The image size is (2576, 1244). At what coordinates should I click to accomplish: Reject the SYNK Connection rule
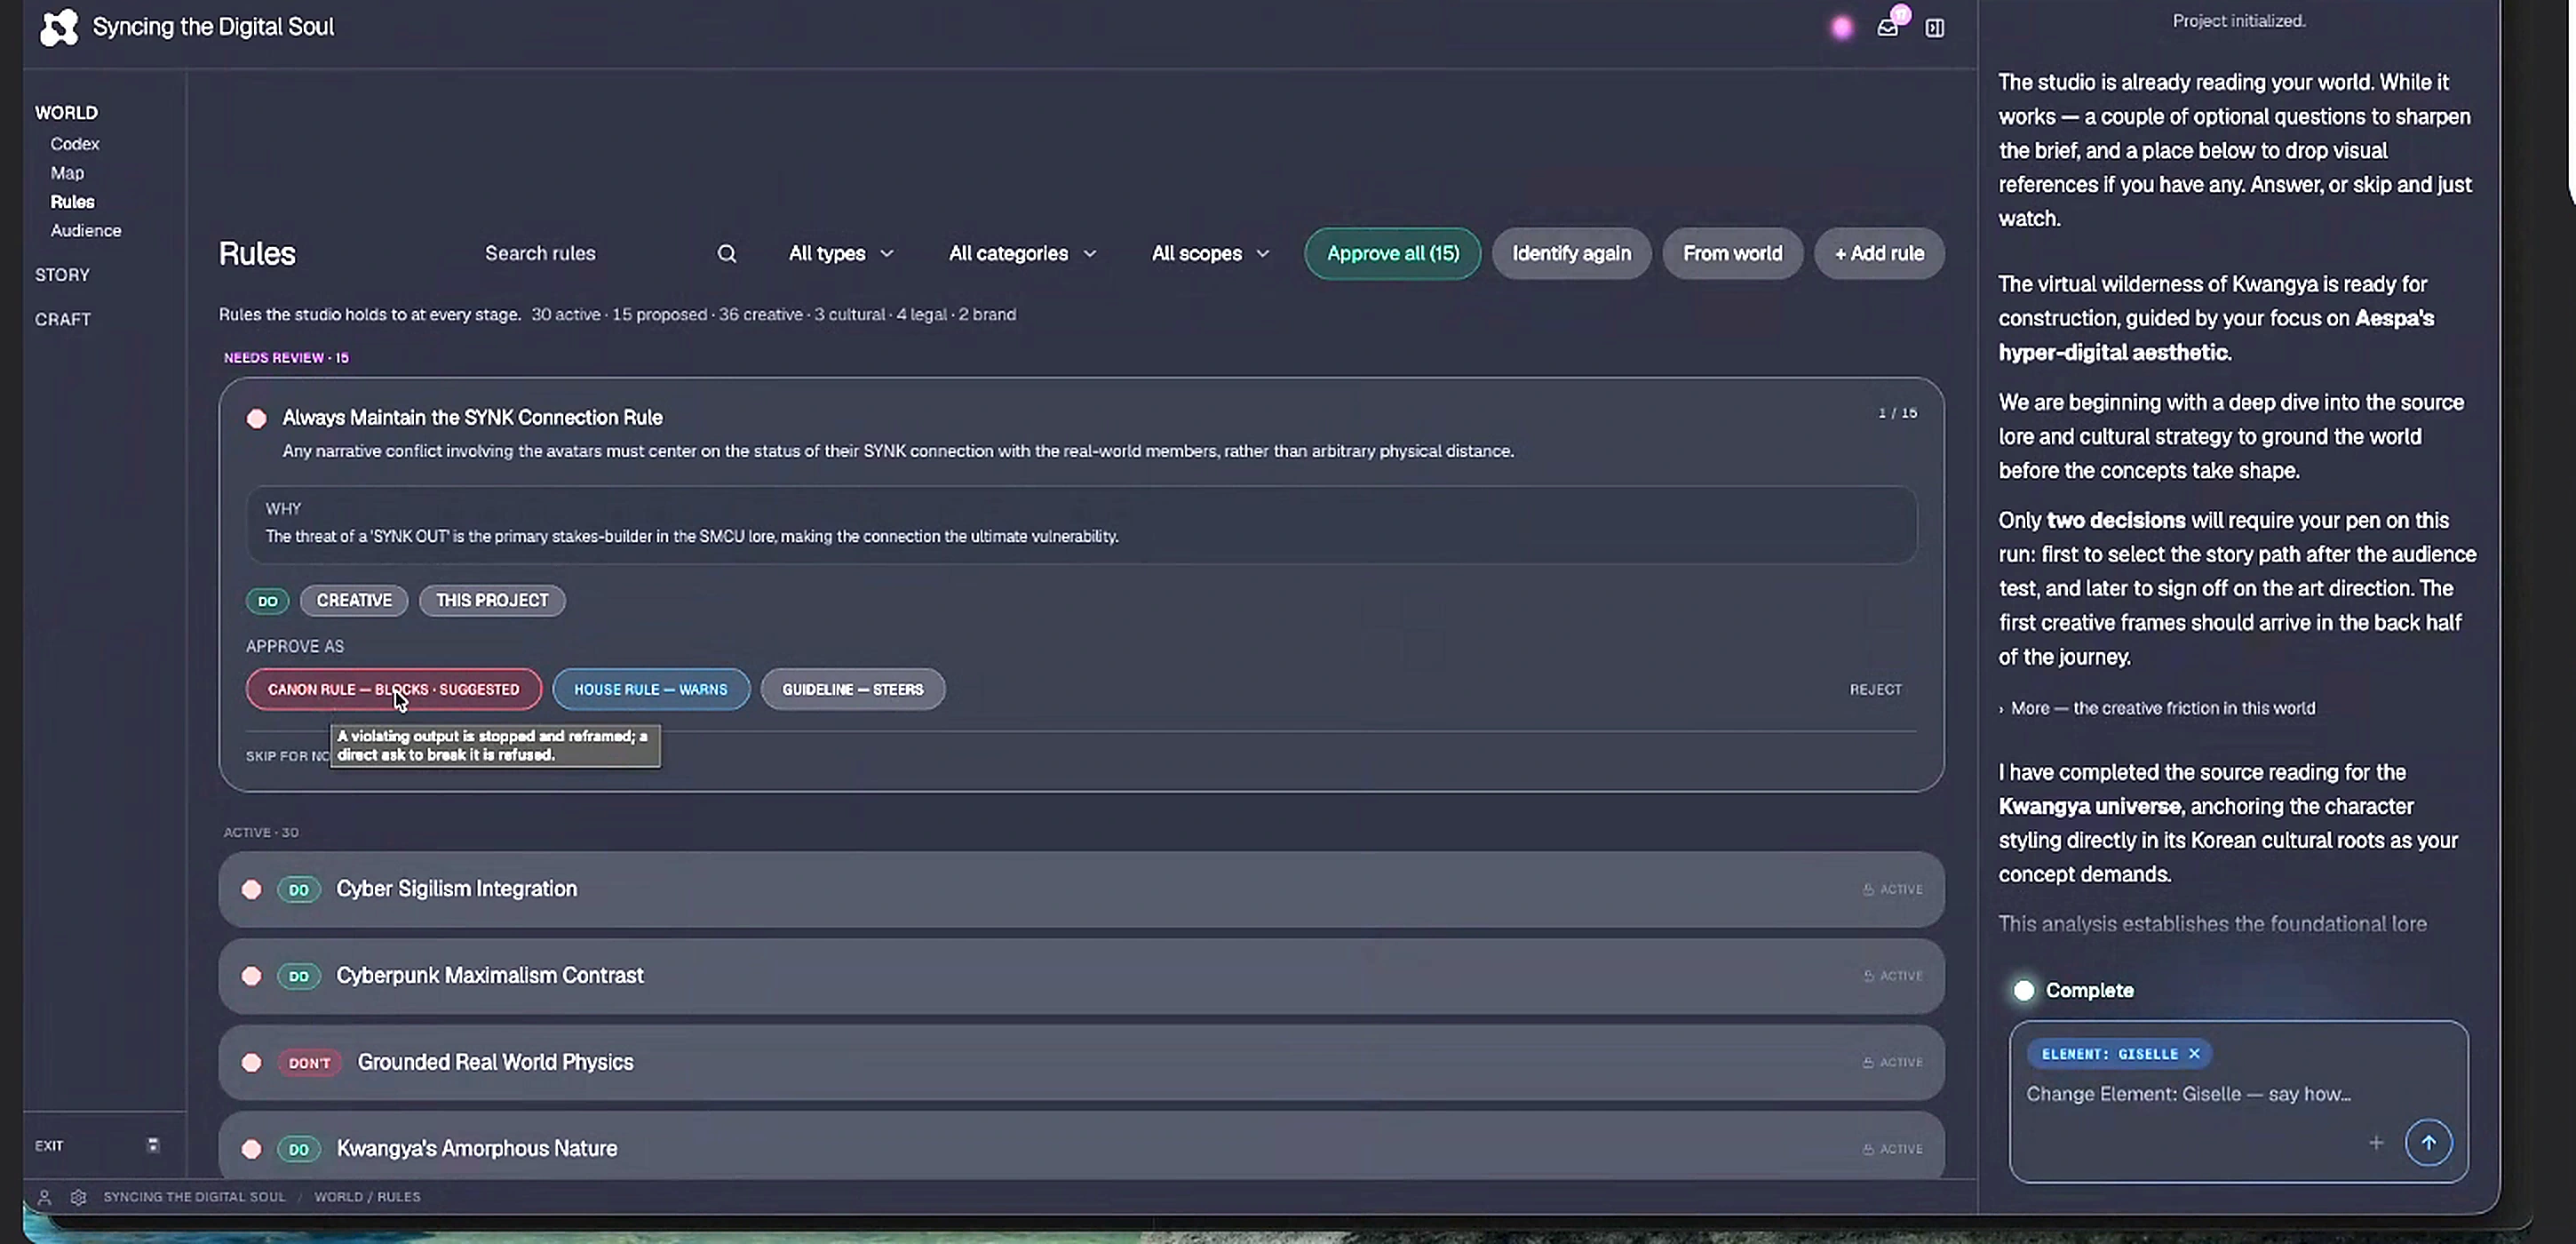coord(1875,690)
